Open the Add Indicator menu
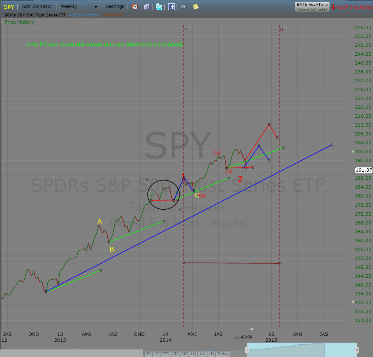Image resolution: width=373 pixels, height=357 pixels. (x=37, y=6)
